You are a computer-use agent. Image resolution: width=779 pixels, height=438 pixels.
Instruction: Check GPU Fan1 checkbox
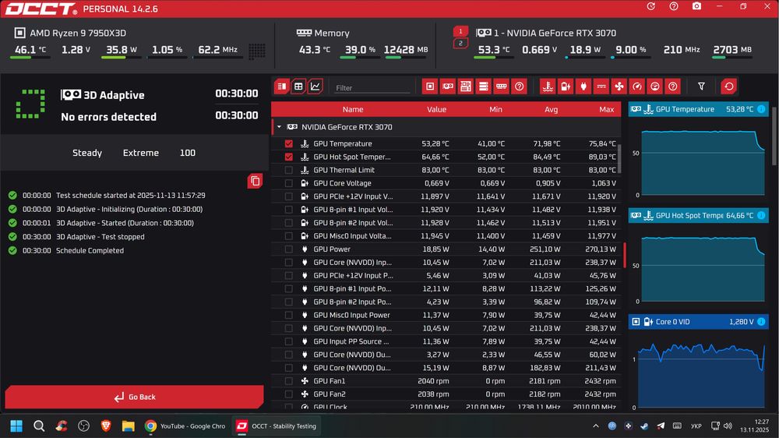(x=289, y=381)
